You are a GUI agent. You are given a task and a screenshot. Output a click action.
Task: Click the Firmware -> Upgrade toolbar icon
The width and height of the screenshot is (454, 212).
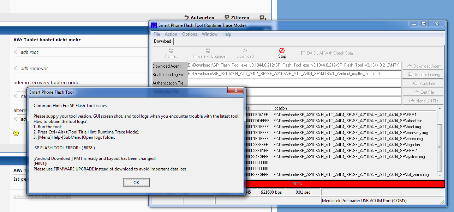[x=208, y=54]
